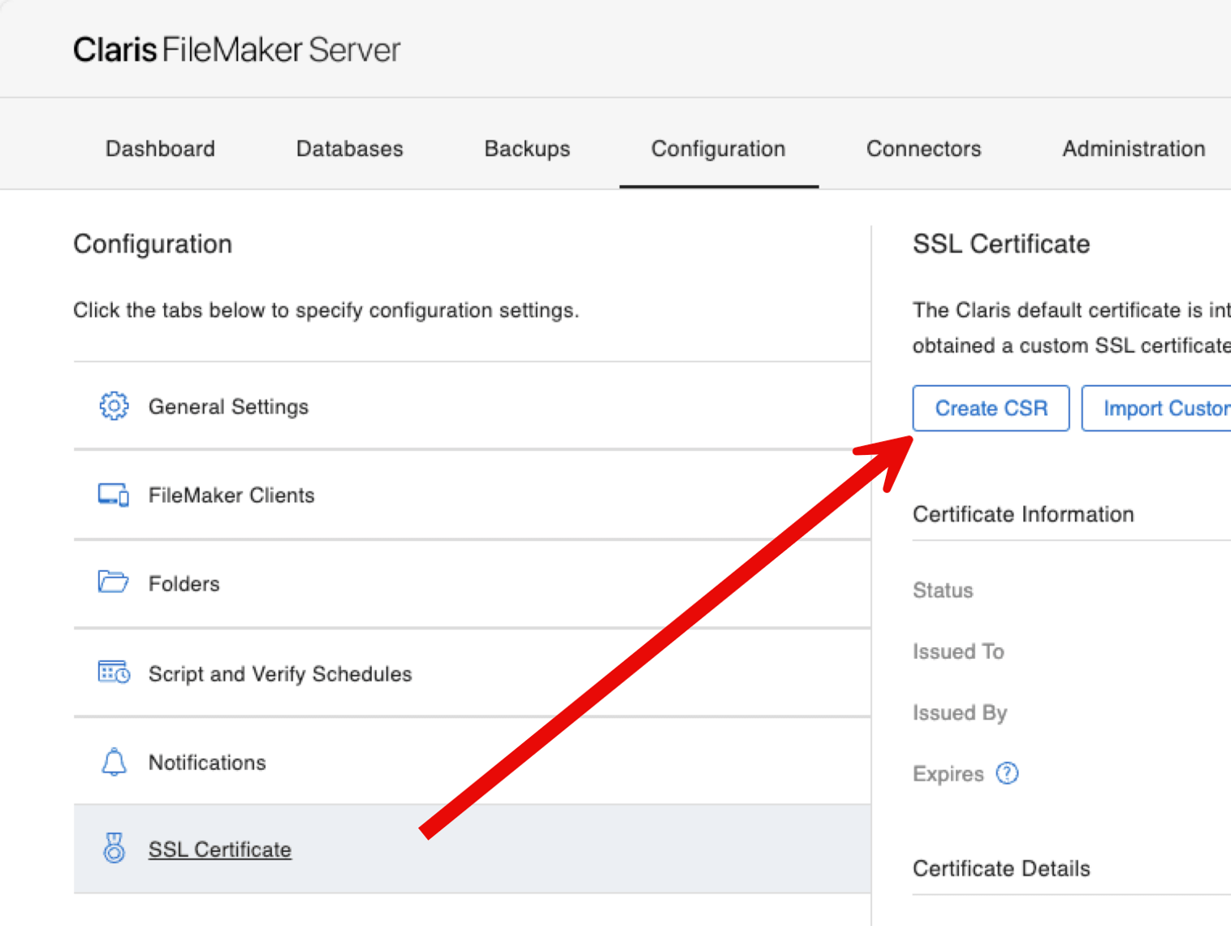Click the Issued By label
This screenshot has height=926, width=1231.
(960, 712)
